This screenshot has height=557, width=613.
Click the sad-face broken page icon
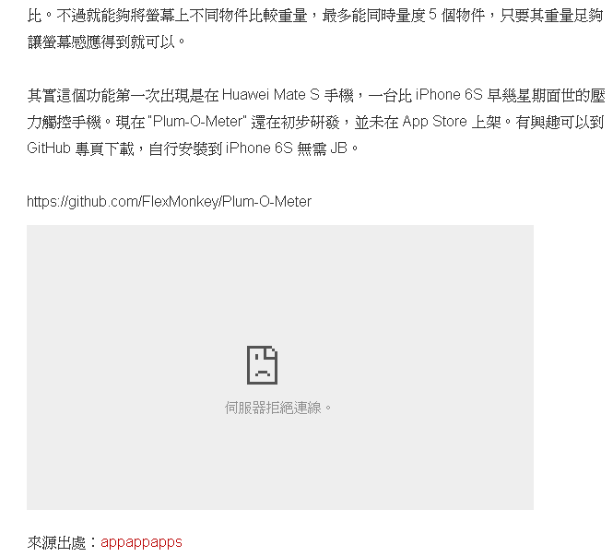tap(262, 365)
